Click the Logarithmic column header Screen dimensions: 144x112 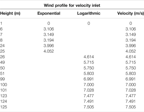tap(89, 13)
